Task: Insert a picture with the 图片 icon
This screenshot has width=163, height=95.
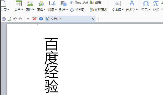Action: [30, 4]
